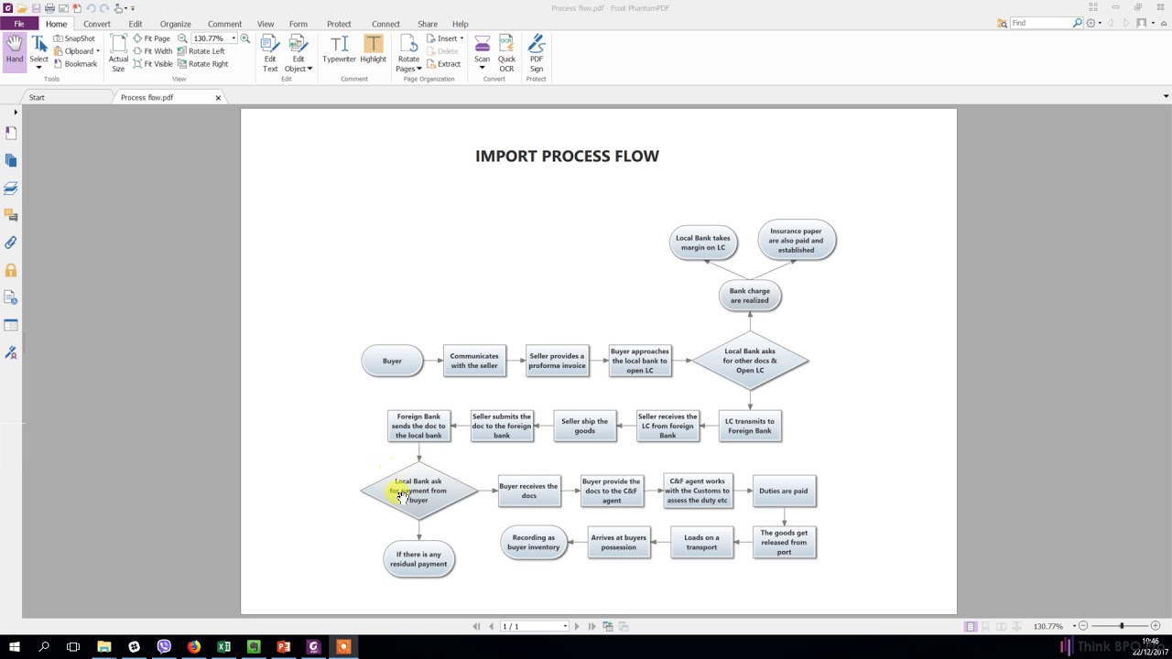Viewport: 1172px width, 659px height.
Task: Click the SnapShot tool
Action: pyautogui.click(x=74, y=38)
